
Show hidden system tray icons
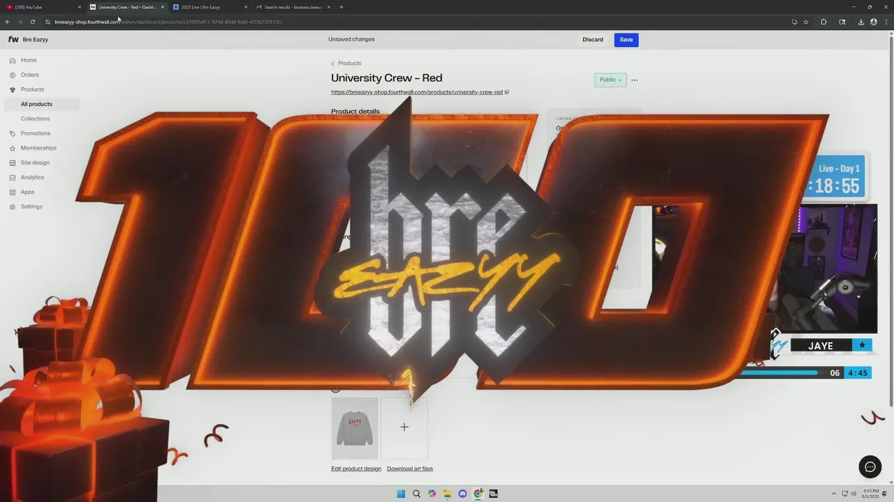(x=833, y=494)
